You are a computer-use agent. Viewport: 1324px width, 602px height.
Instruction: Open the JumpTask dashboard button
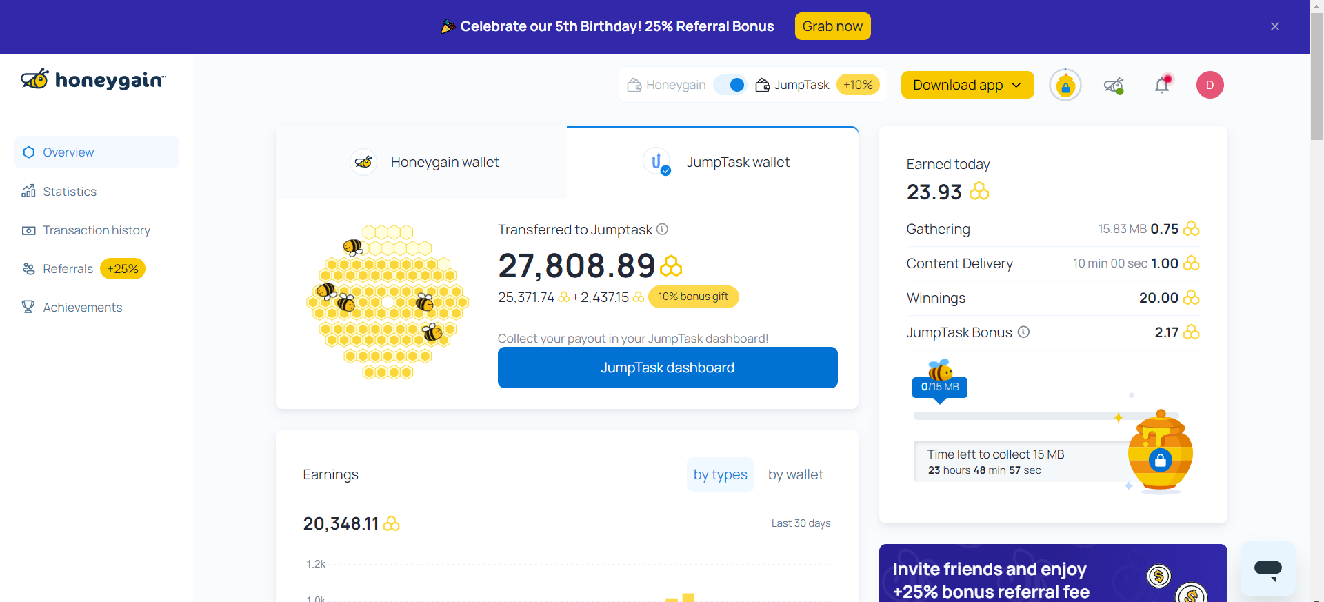[x=668, y=368]
